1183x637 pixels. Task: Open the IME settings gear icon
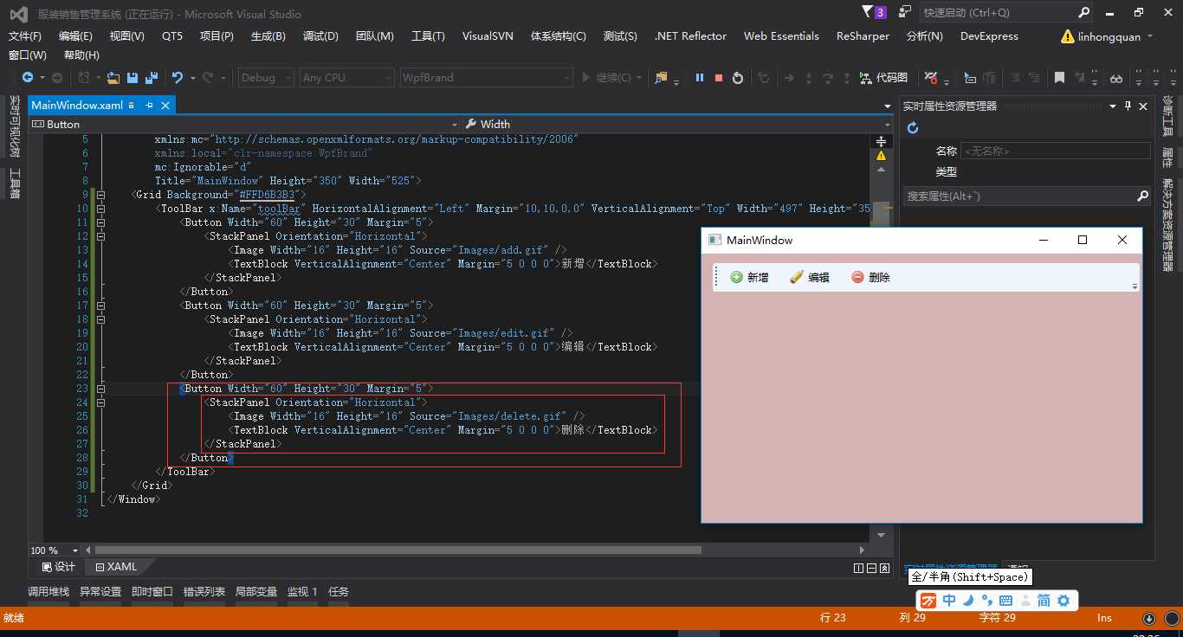click(x=1063, y=601)
